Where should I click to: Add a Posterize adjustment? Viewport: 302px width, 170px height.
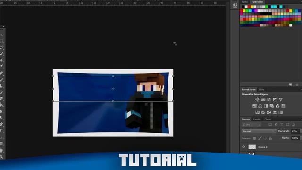click(x=263, y=112)
